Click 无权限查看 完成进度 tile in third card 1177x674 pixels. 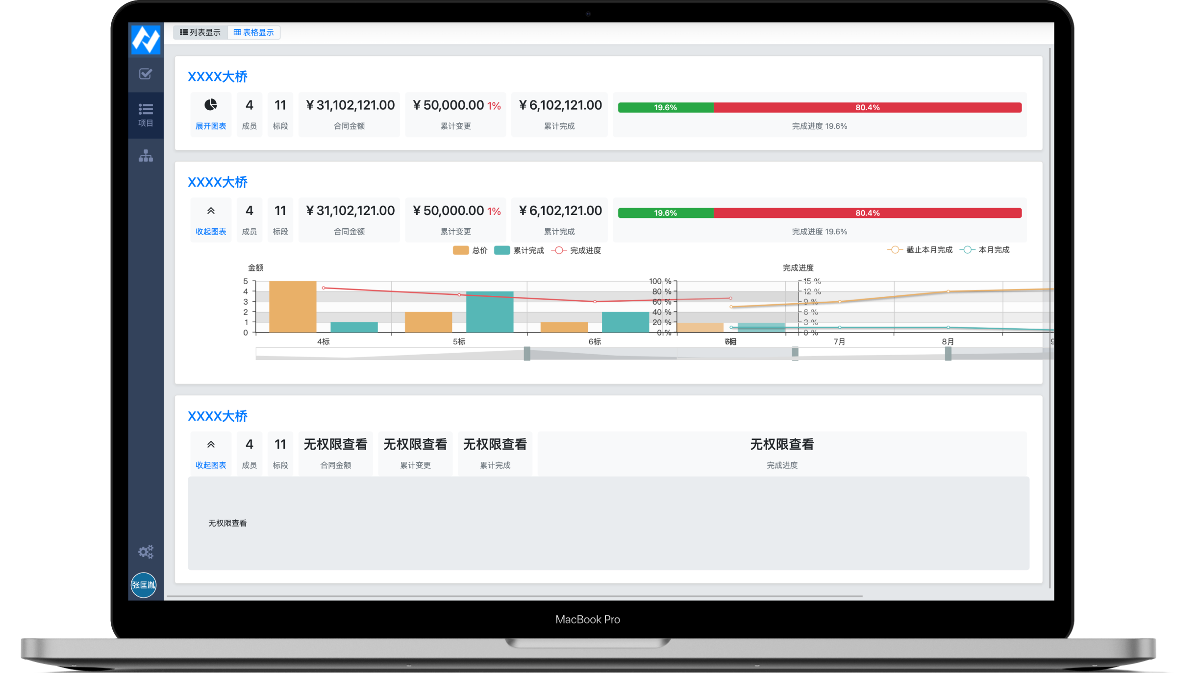coord(782,454)
